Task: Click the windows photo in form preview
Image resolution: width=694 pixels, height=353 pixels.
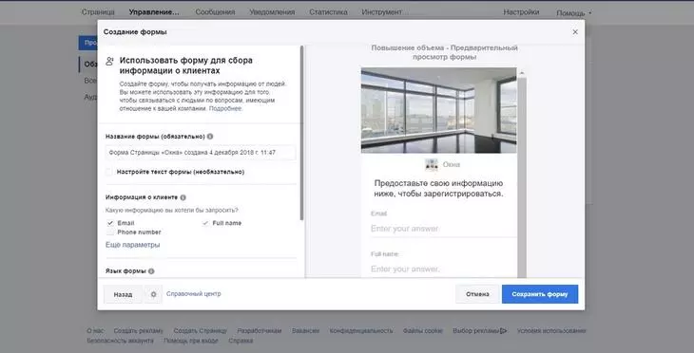Action: pyautogui.click(x=438, y=110)
